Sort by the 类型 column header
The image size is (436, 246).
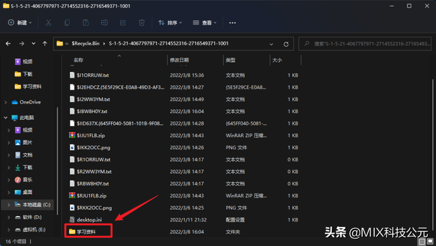(x=230, y=60)
